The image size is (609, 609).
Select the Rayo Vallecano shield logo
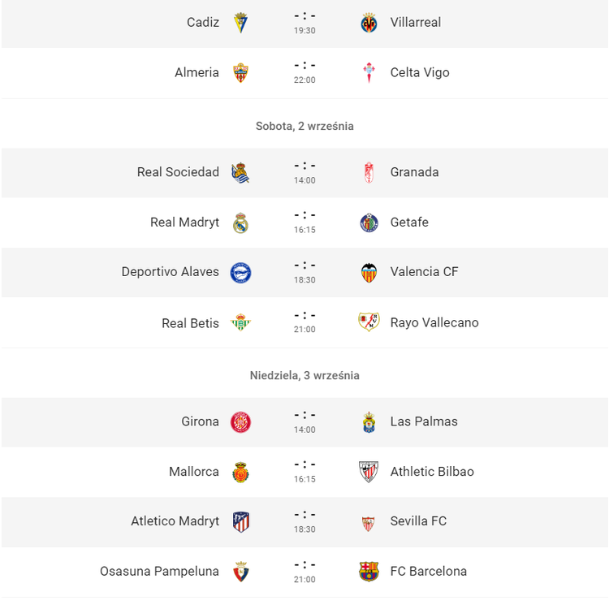369,322
